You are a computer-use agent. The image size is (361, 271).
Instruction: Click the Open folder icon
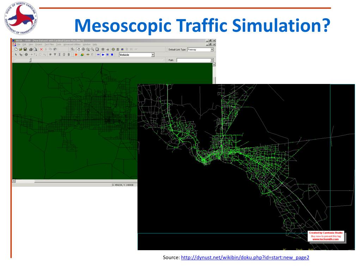(x=20, y=49)
